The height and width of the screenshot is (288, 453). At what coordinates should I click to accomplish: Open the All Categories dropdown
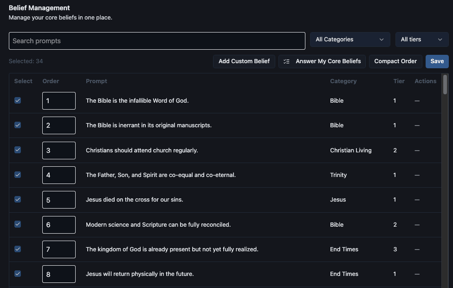pos(350,39)
